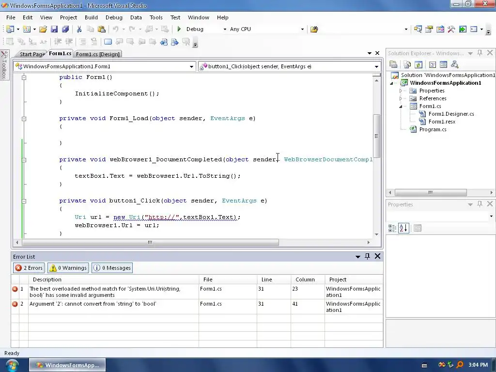
Task: Open the File menu
Action: 11,17
